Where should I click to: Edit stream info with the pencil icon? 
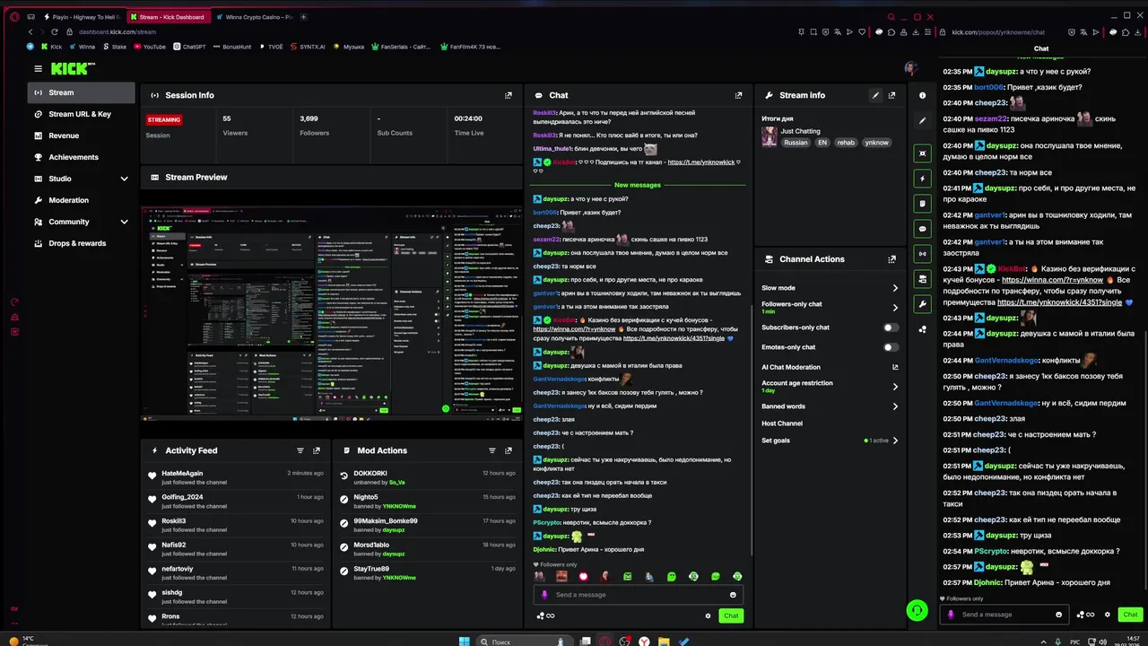point(875,95)
